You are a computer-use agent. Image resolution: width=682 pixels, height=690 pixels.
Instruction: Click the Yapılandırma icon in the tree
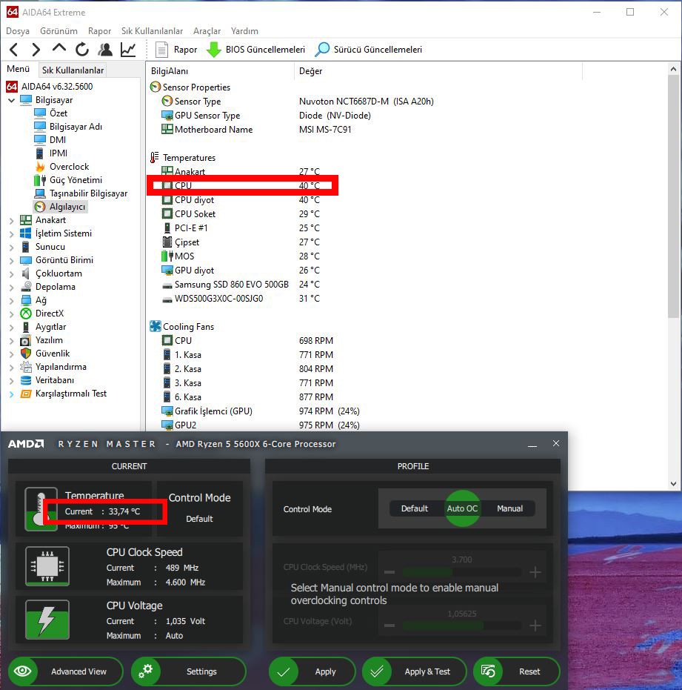(x=26, y=367)
